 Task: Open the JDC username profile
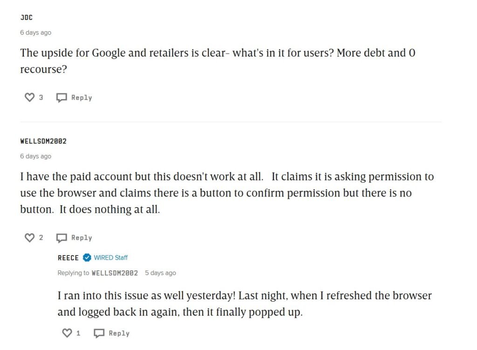pyautogui.click(x=27, y=18)
